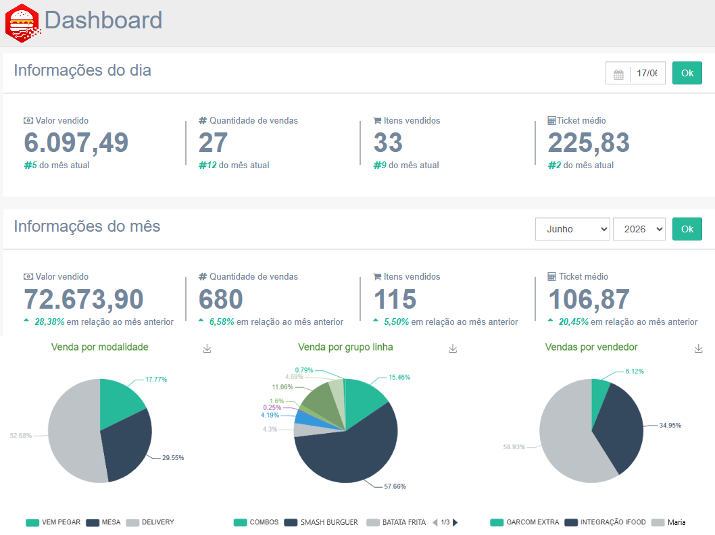Click the burger logo icon
The height and width of the screenshot is (535, 715).
[x=23, y=23]
